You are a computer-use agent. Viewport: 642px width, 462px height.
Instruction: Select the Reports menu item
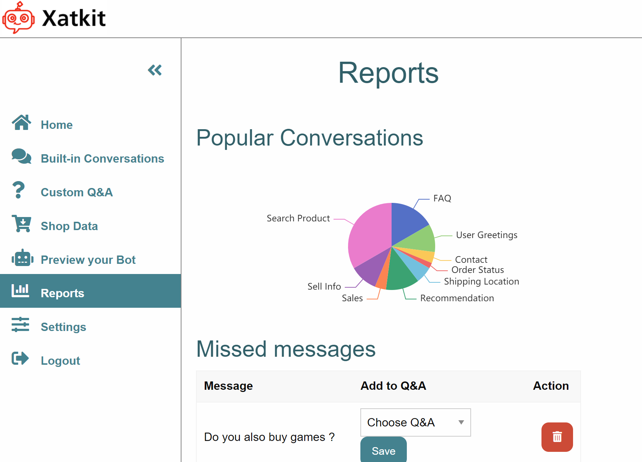[90, 291]
